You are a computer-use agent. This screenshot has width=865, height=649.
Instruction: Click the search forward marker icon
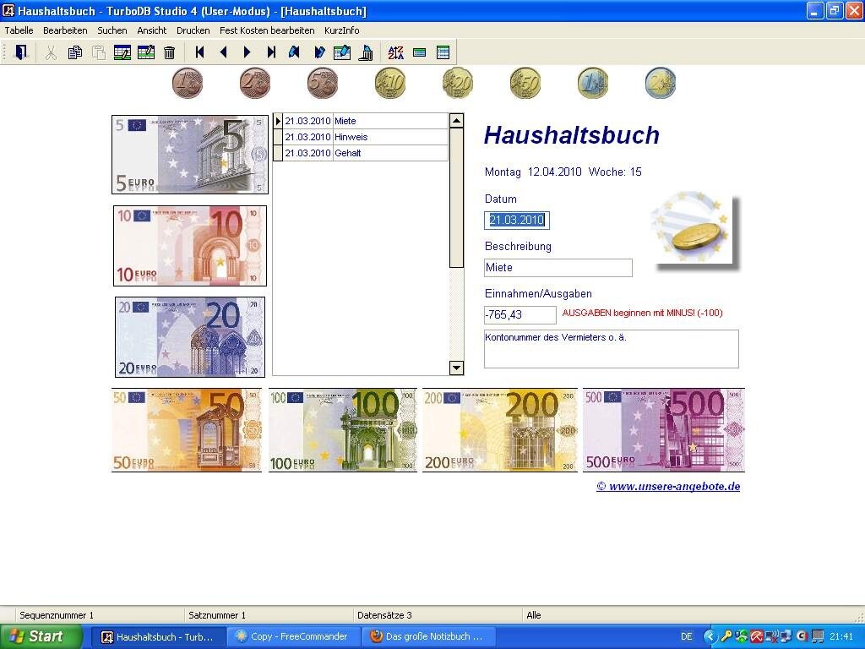pyautogui.click(x=318, y=52)
